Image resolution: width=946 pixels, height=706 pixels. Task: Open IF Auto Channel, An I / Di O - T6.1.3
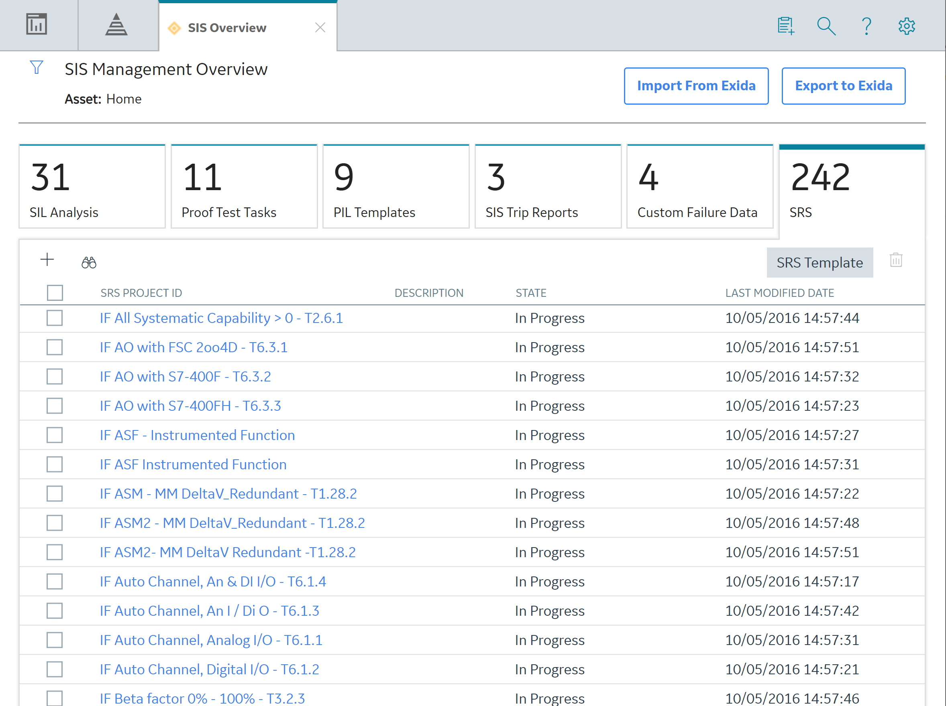pyautogui.click(x=210, y=611)
